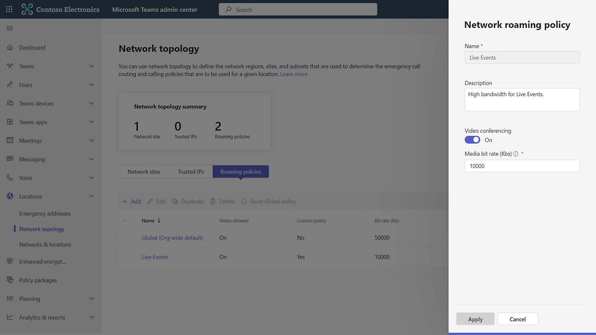Expand the Teams apps chevron
This screenshot has width=596, height=335.
pos(91,122)
